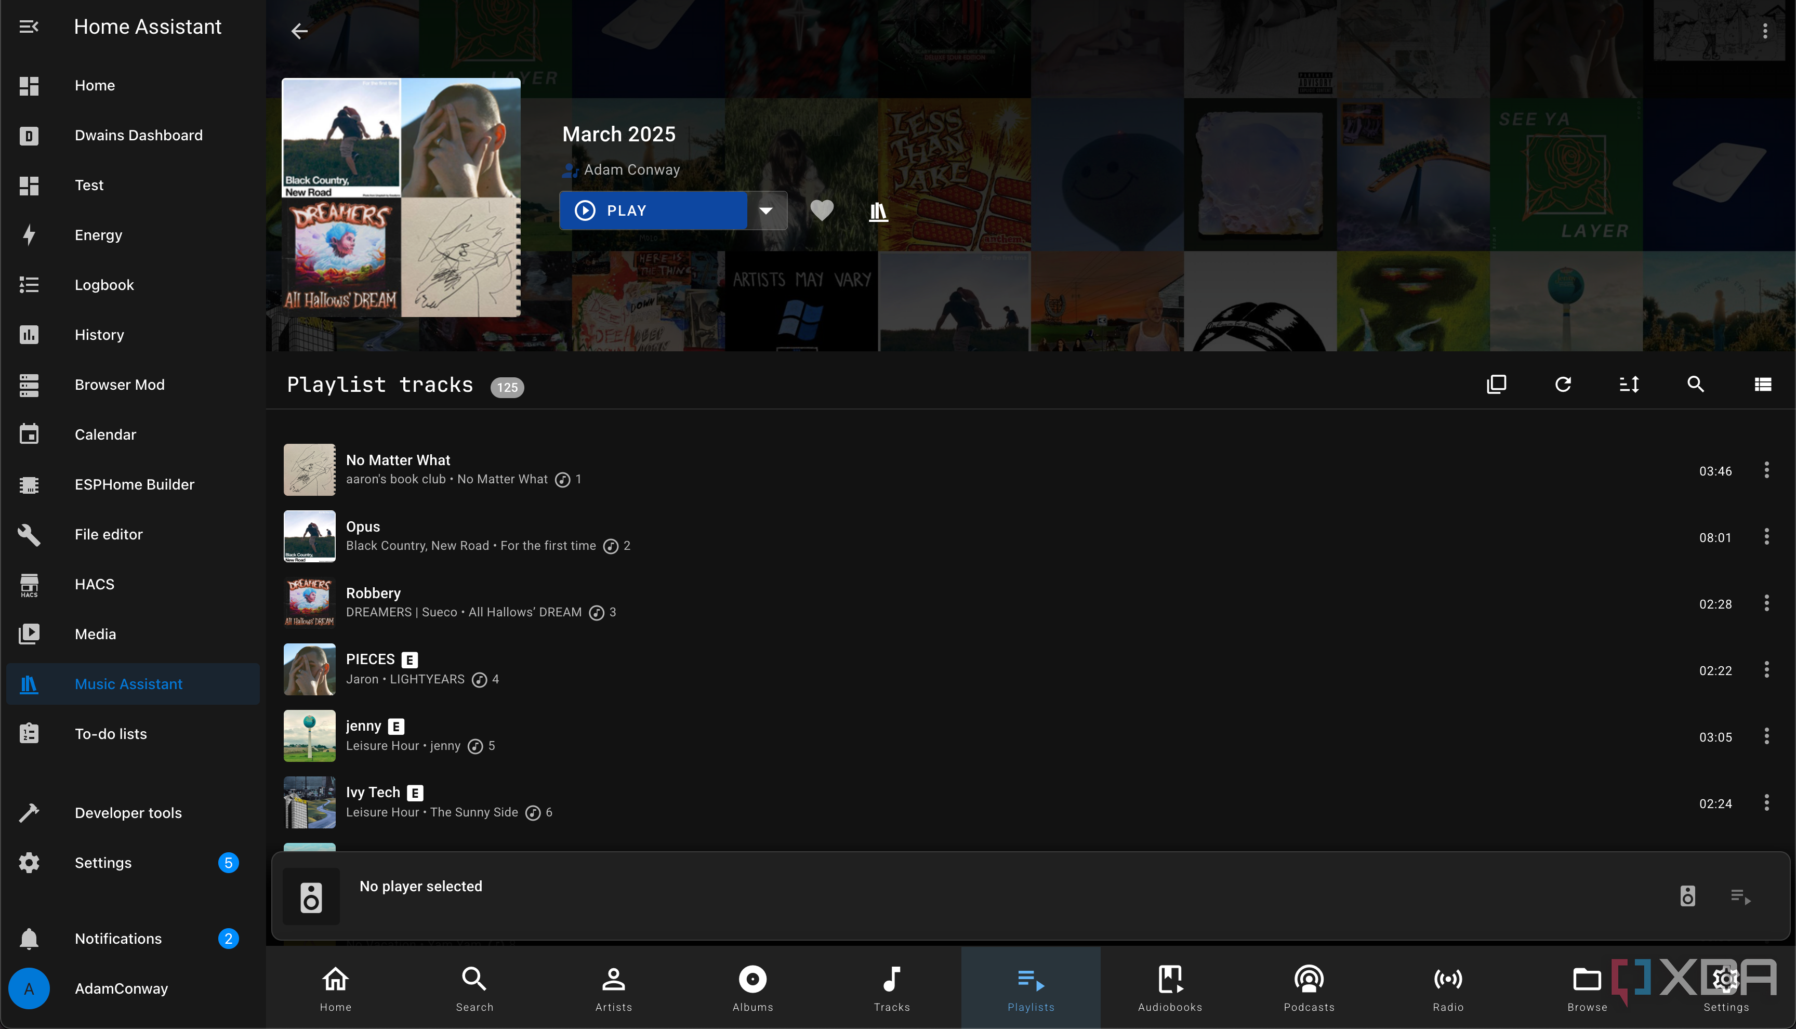Open the Media panel
1796x1029 pixels.
133,635
